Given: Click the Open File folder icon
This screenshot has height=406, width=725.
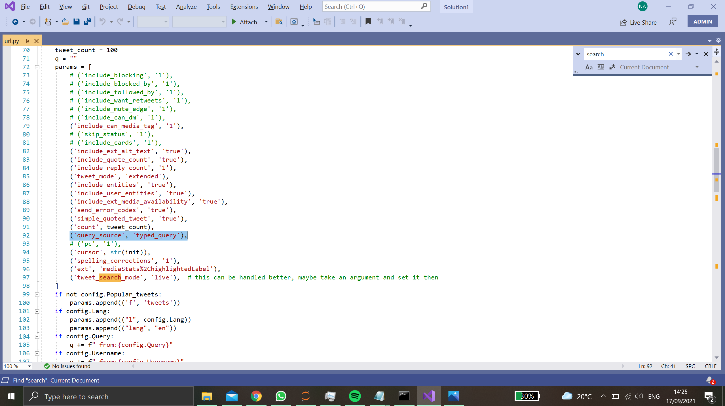Looking at the screenshot, I should coord(65,22).
